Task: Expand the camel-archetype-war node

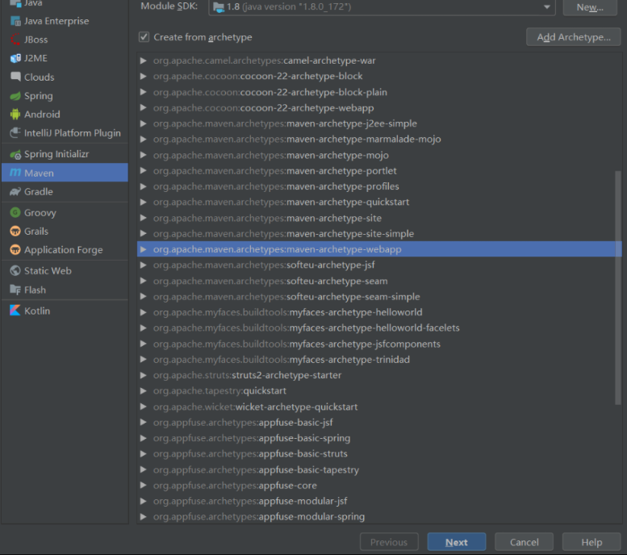Action: 143,61
